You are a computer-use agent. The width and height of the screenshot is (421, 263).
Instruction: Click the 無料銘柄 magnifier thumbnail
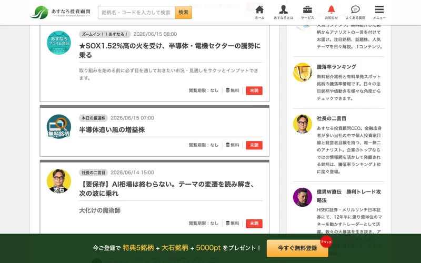click(59, 127)
